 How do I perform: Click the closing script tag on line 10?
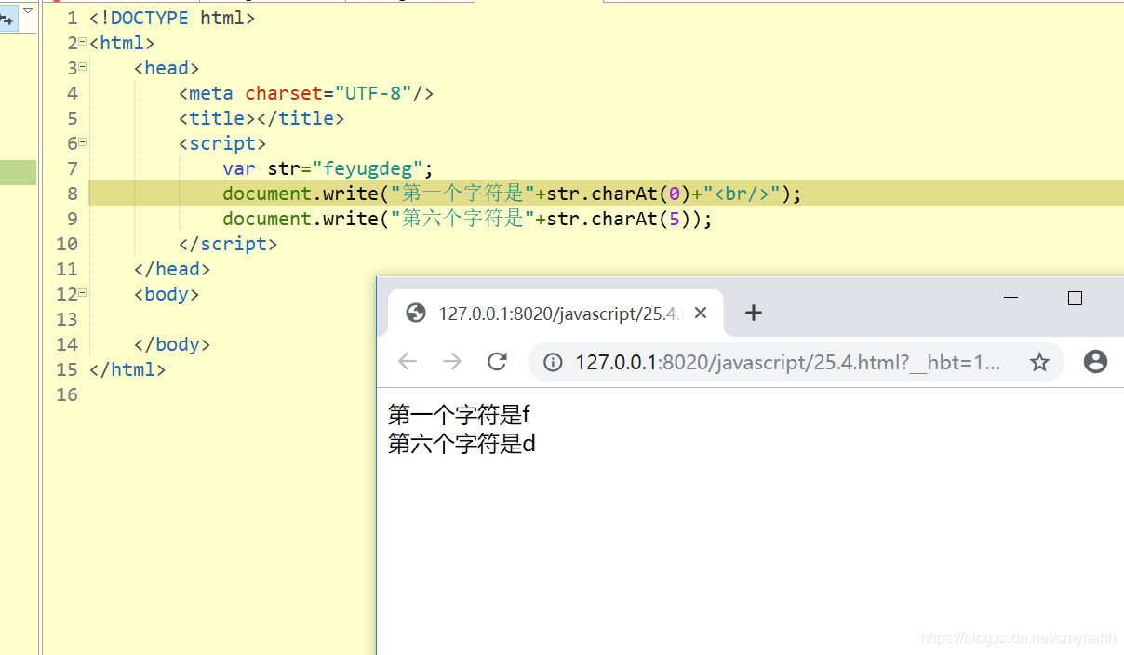click(228, 244)
